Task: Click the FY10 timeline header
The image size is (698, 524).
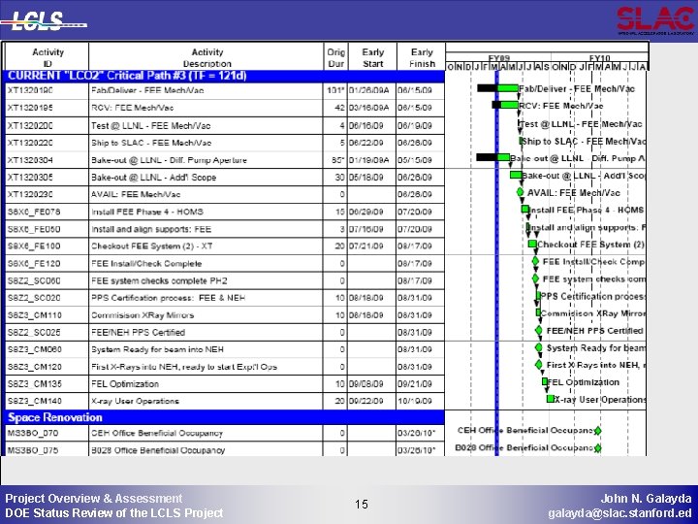Action: (x=599, y=58)
